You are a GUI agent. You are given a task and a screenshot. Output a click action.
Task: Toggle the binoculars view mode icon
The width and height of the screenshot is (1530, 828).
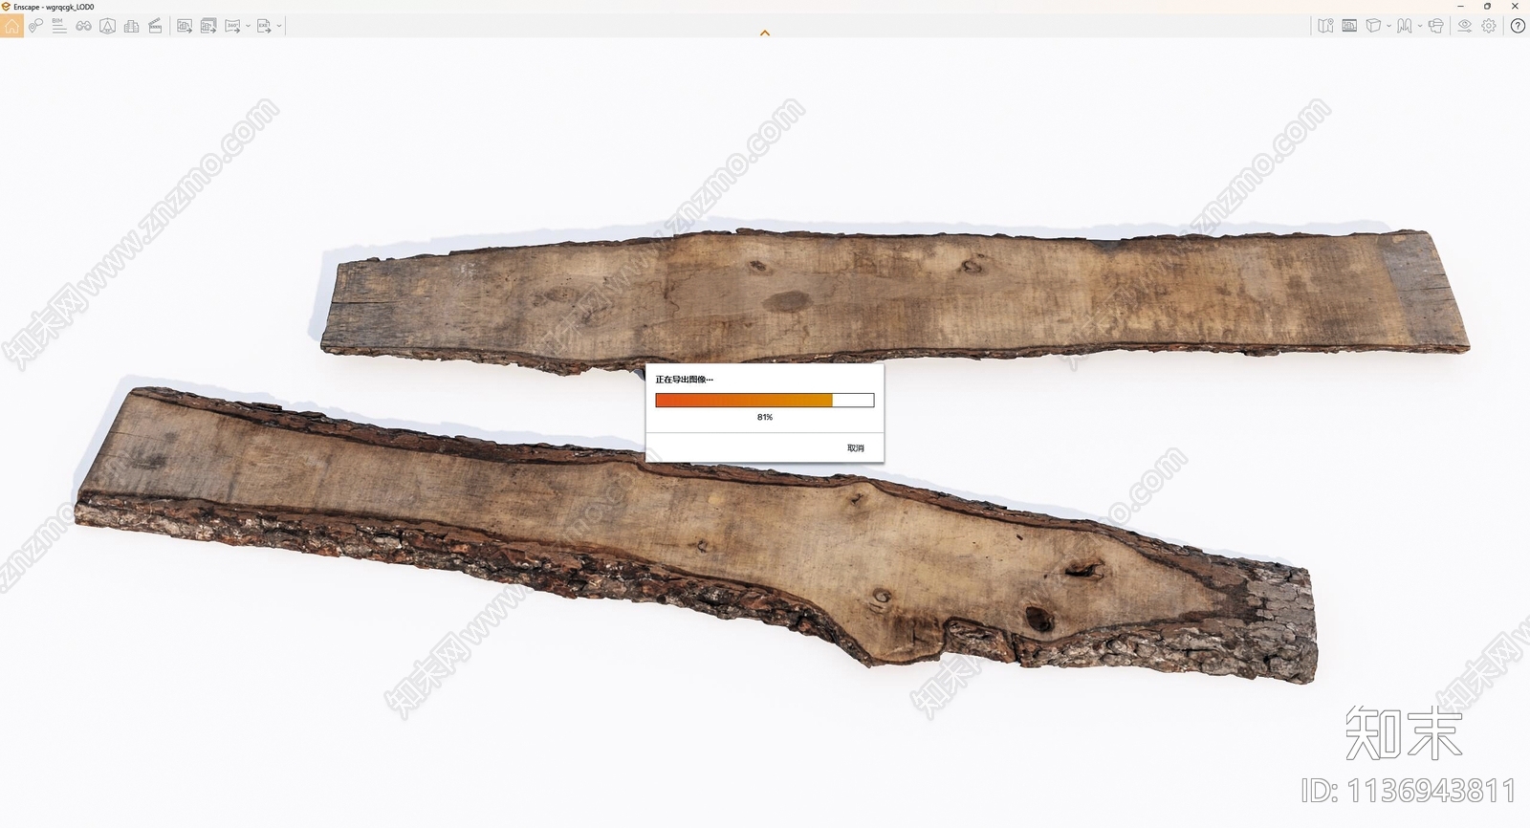coord(83,26)
